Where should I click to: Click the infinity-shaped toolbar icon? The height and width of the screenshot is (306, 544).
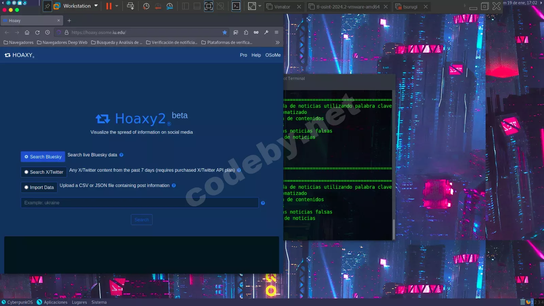point(256,32)
